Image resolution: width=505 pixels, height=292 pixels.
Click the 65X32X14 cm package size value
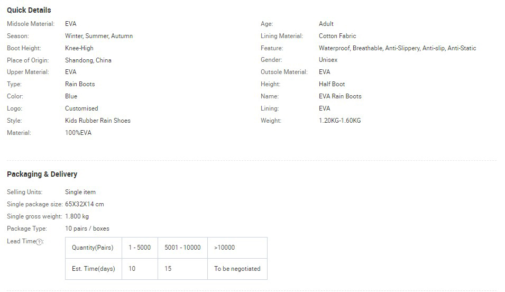point(84,204)
